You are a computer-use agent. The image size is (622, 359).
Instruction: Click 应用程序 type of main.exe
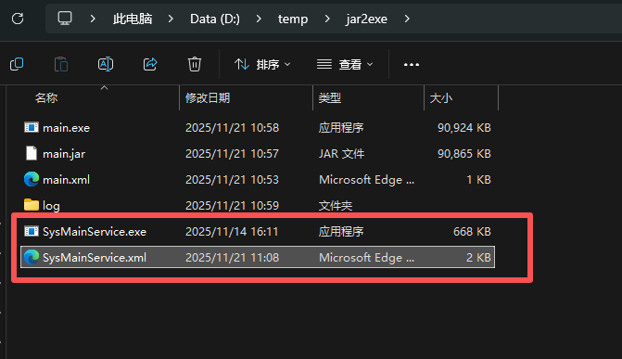[341, 128]
